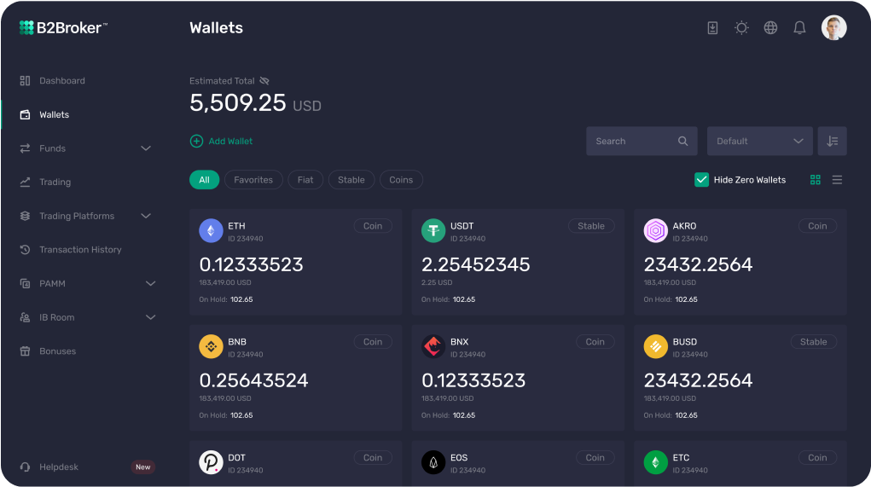Click the 5,509.25 USD estimated total
This screenshot has height=487, width=871.
tap(255, 102)
